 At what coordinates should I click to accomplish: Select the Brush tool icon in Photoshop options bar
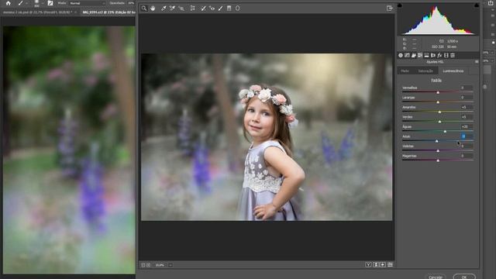(x=21, y=3)
